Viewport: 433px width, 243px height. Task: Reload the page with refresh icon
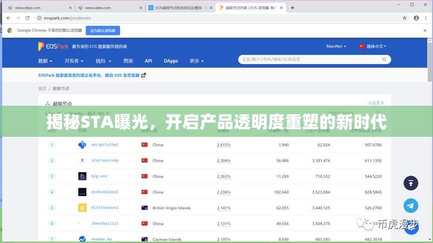click(x=27, y=18)
